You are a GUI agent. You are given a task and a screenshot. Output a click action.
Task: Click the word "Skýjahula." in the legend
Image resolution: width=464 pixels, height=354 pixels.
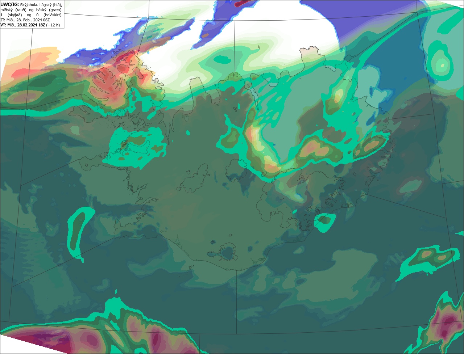[29, 5]
